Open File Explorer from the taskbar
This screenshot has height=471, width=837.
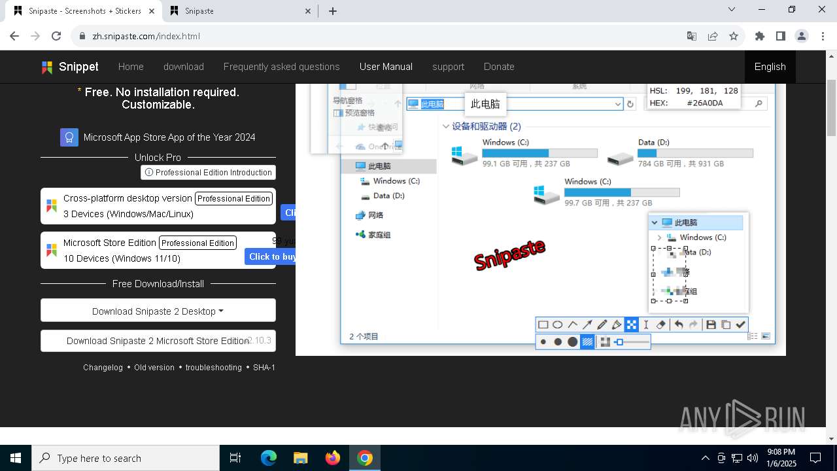click(301, 458)
